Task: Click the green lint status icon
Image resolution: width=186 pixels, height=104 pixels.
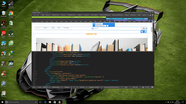Action: (122, 87)
